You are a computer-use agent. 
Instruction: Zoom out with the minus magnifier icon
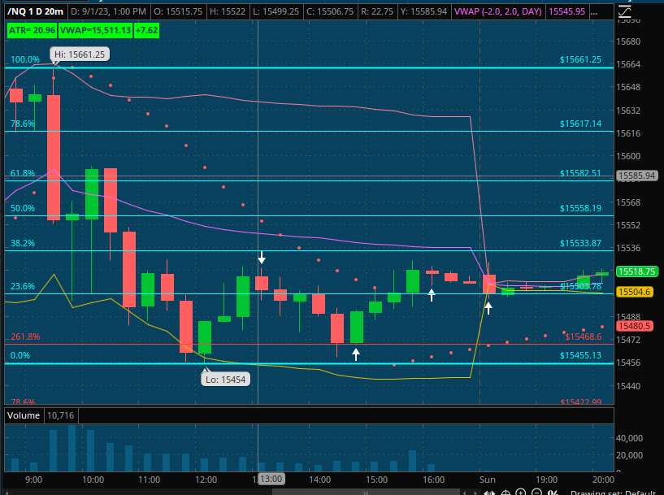point(536,492)
